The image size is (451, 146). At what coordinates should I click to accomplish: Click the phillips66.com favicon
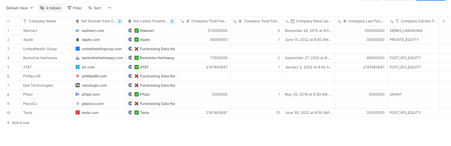pyautogui.click(x=77, y=76)
